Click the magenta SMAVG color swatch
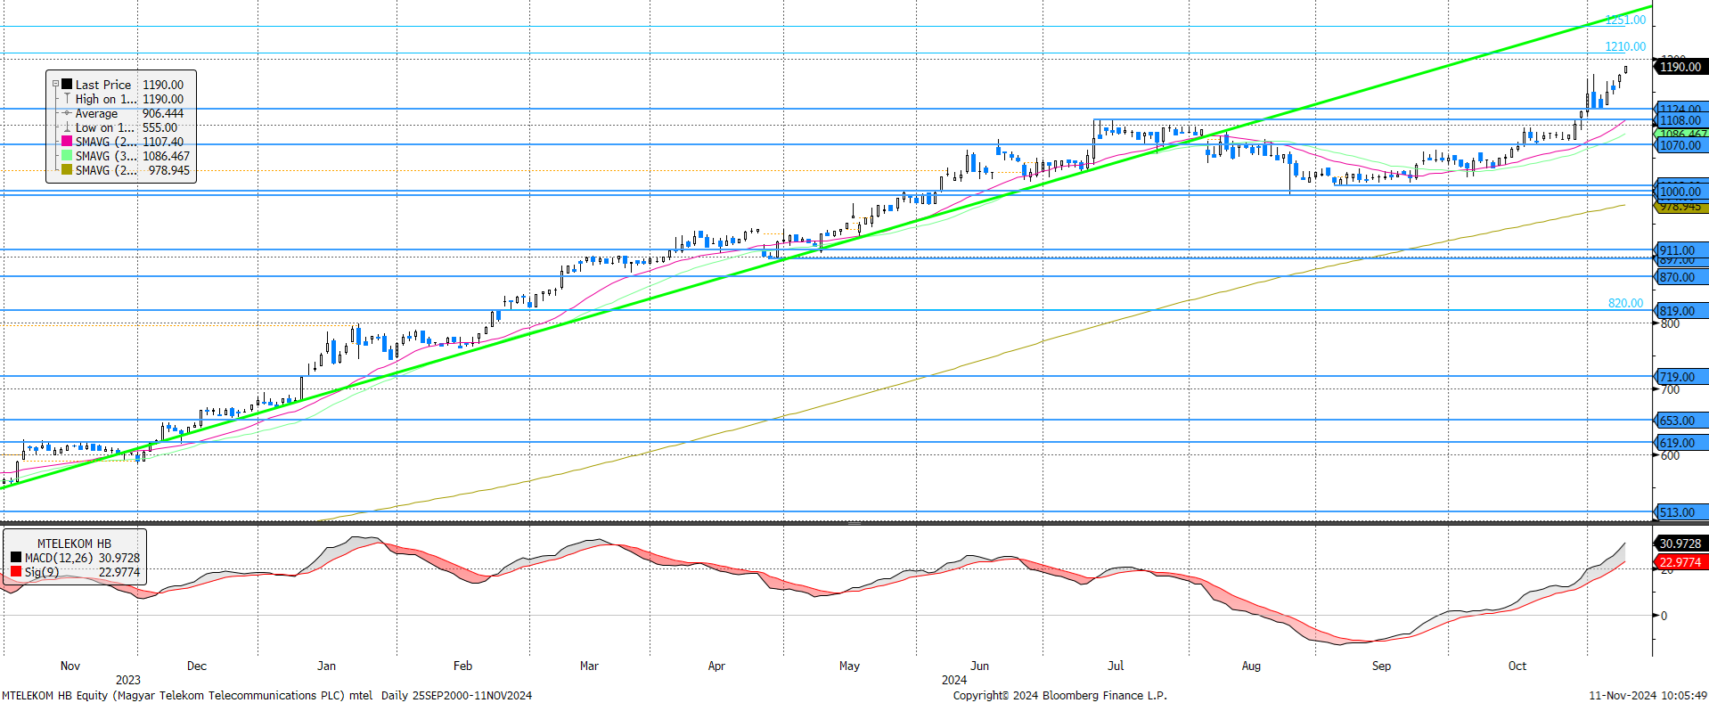1709x703 pixels. tap(67, 142)
